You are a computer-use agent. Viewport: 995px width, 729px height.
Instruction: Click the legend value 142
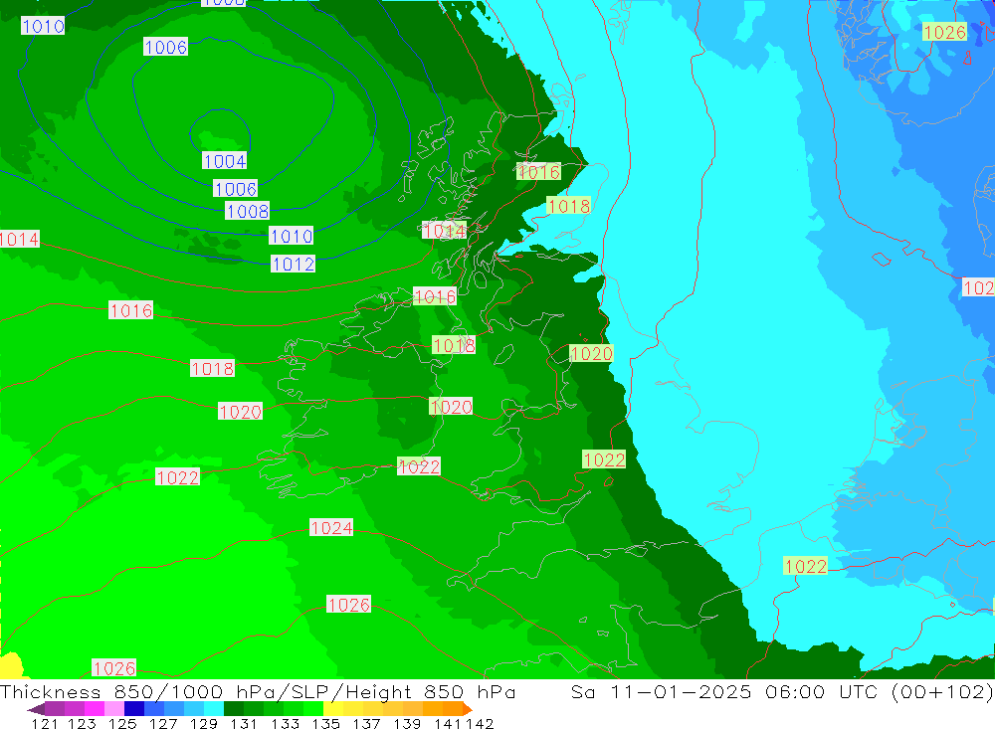tap(480, 723)
